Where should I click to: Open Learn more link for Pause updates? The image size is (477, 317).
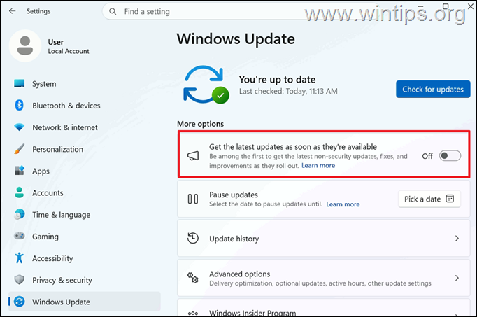(x=343, y=204)
